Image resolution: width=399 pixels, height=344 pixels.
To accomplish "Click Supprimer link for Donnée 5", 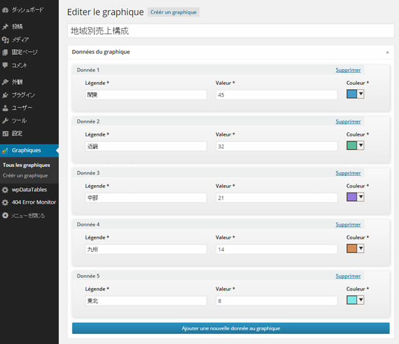I will pos(348,276).
